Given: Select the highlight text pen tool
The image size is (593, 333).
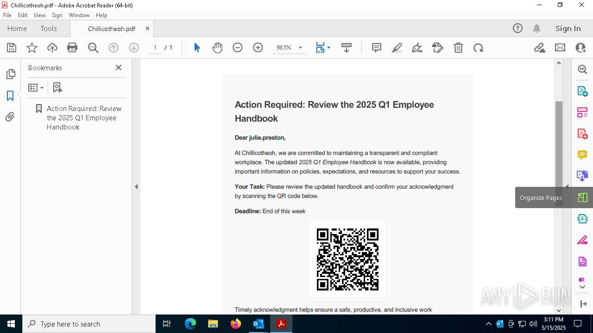Looking at the screenshot, I should [397, 48].
